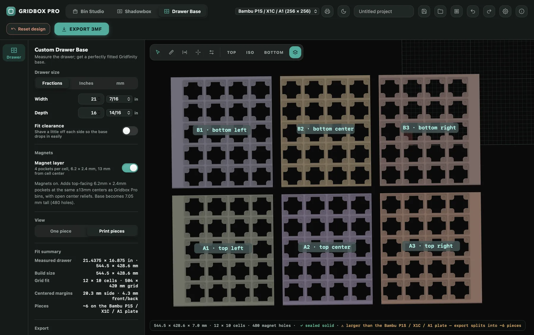The image size is (534, 335).
Task: Choose Print pieces view option
Action: [112, 231]
